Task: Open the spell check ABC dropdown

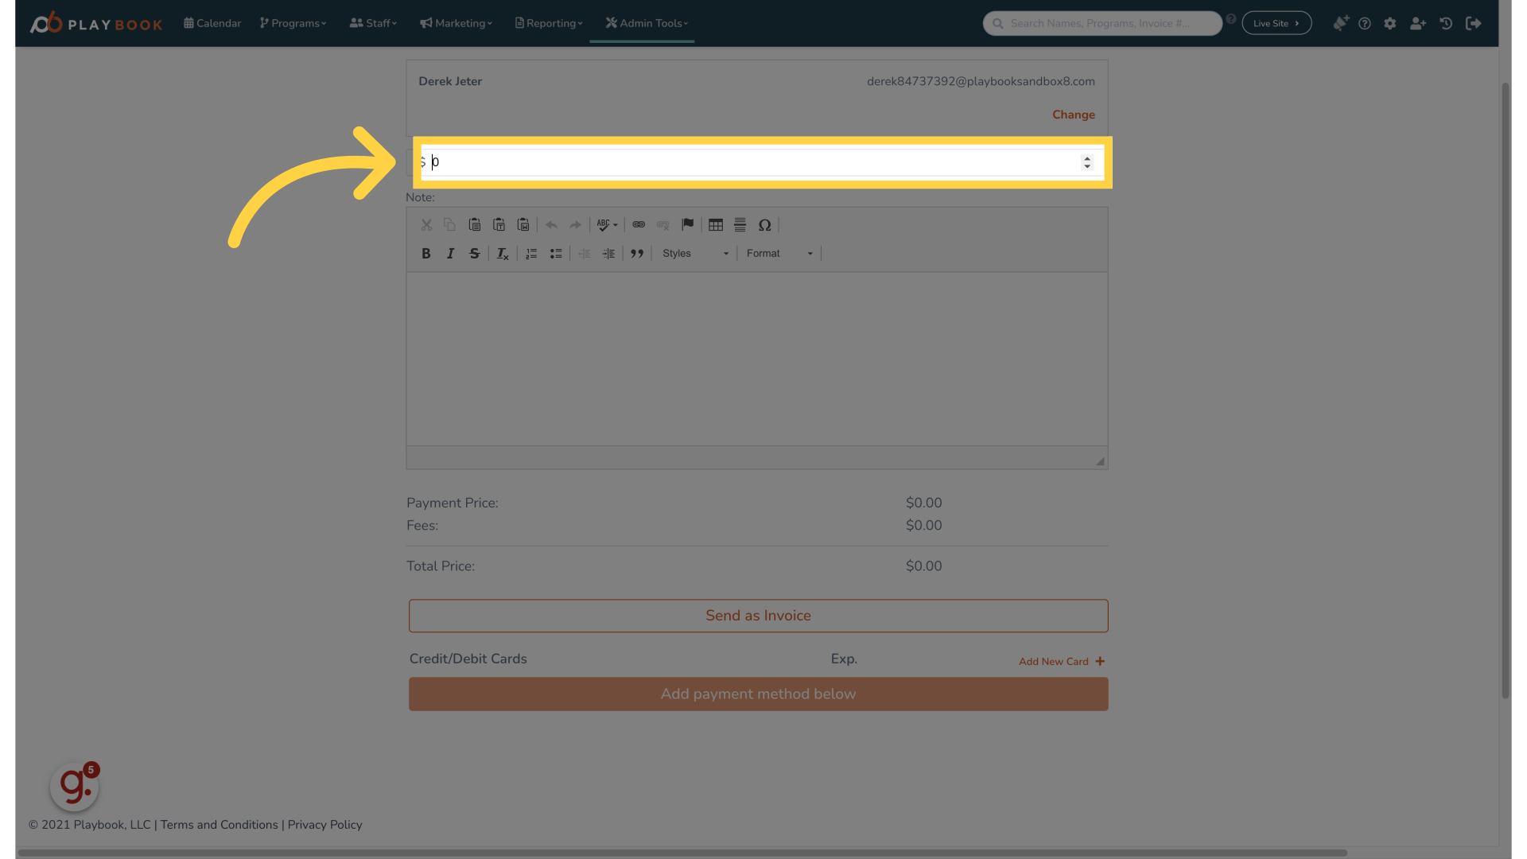Action: click(x=607, y=225)
